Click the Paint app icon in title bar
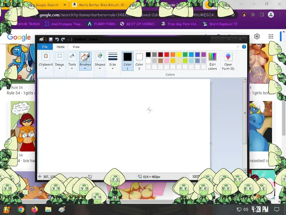This screenshot has width=286, height=215. pyautogui.click(x=41, y=39)
